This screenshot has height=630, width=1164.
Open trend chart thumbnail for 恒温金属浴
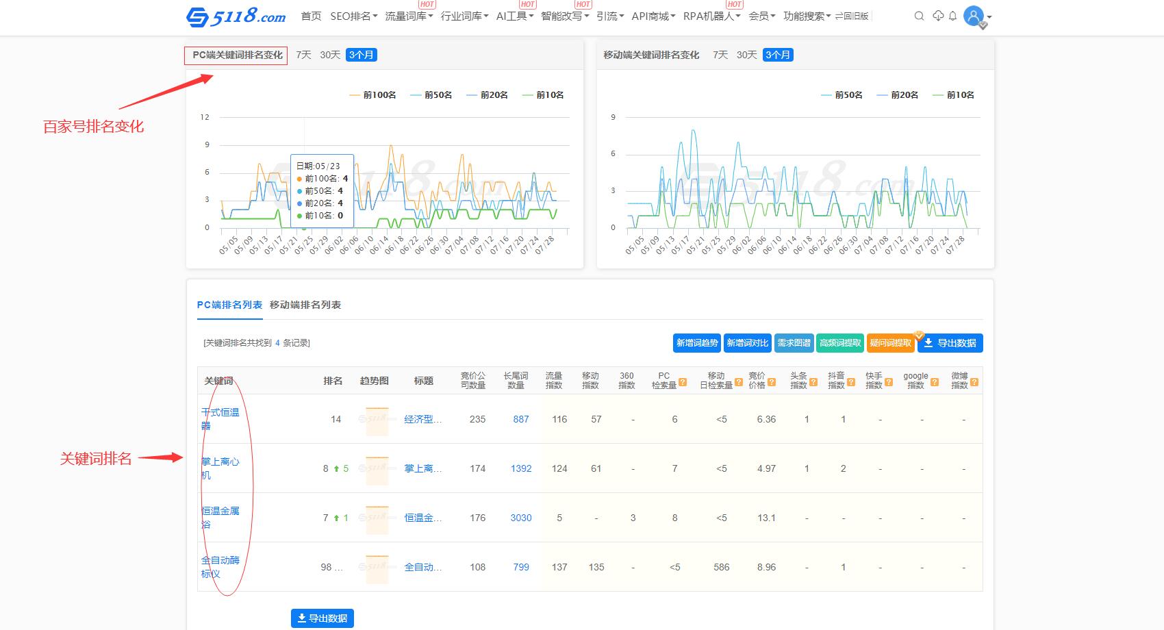point(377,518)
